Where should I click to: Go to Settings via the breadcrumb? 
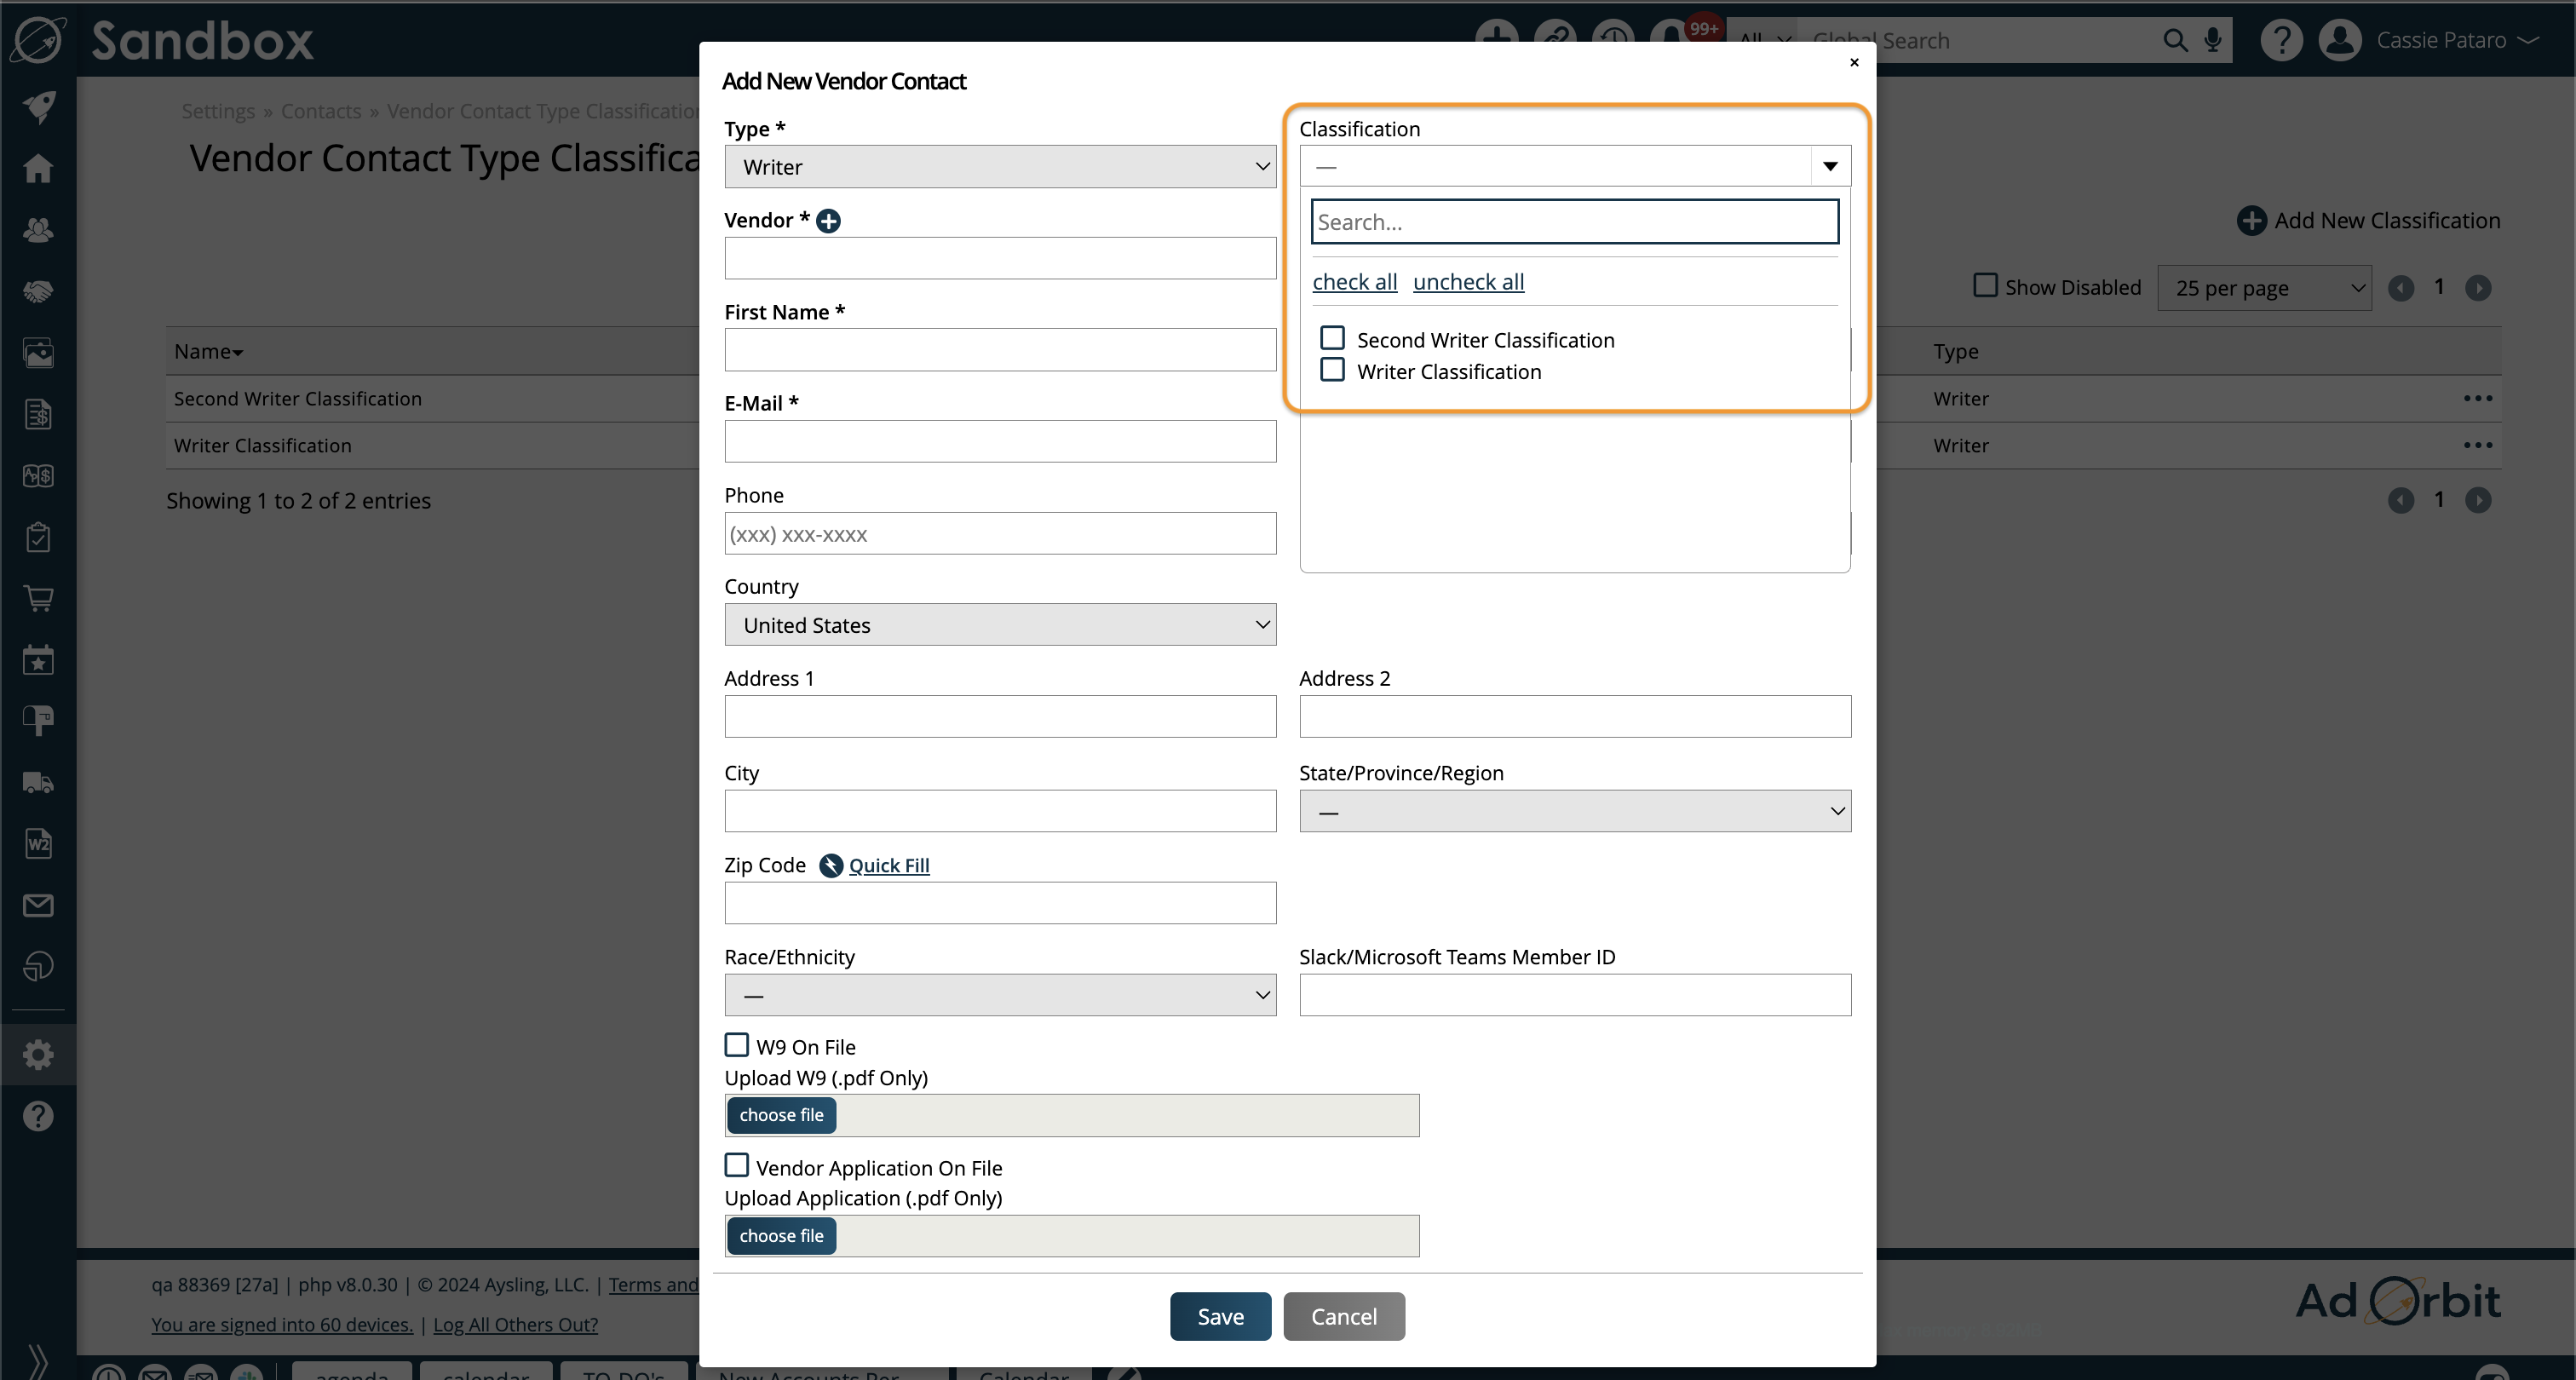coord(217,111)
